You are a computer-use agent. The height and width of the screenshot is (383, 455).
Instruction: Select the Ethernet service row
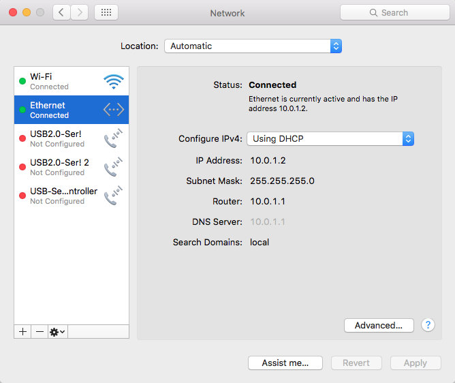point(72,110)
